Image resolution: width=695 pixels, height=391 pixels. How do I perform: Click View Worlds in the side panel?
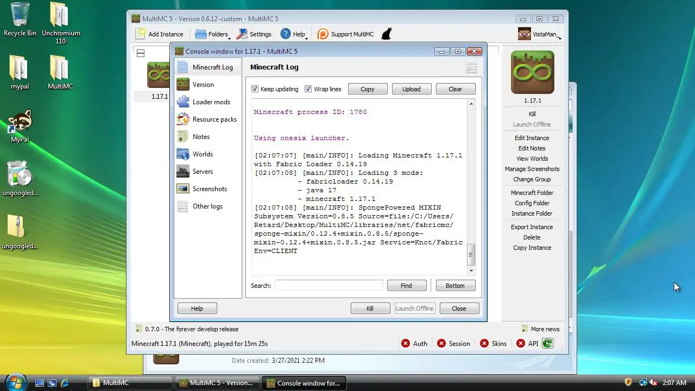532,159
